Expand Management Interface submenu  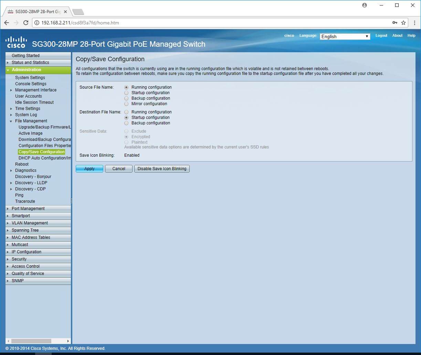[x=11, y=90]
